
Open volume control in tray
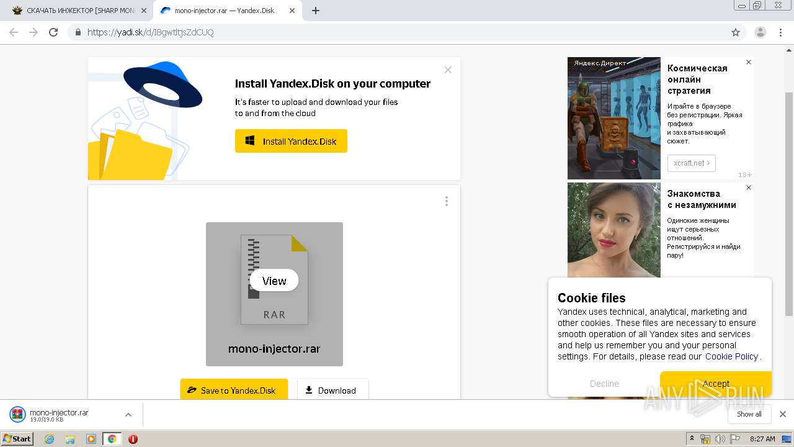point(720,439)
